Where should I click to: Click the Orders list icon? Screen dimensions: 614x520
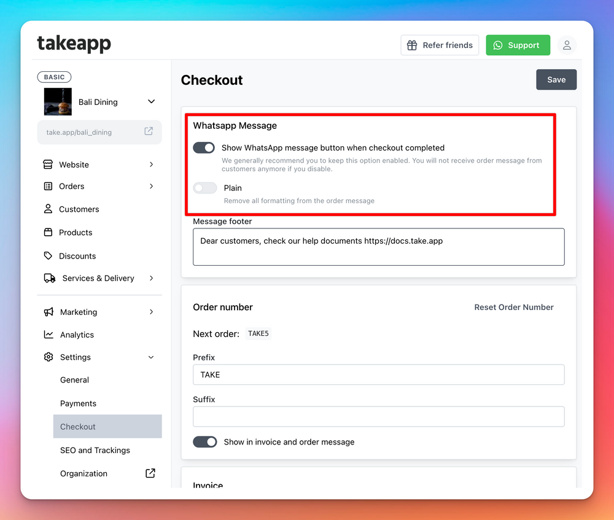pyautogui.click(x=48, y=186)
